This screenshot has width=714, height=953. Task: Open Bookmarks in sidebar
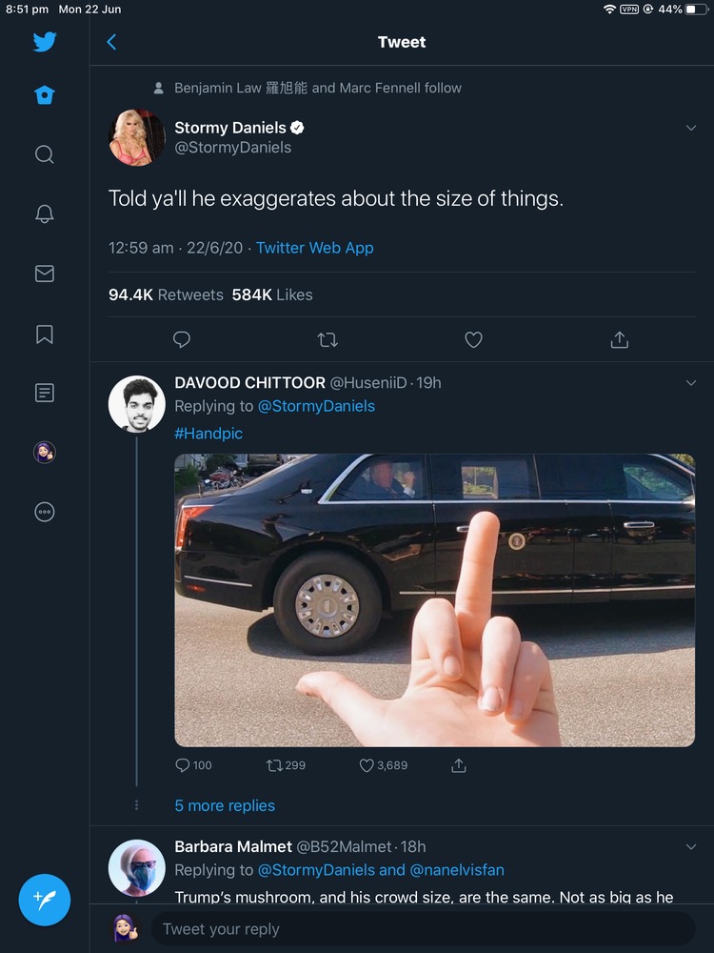[x=45, y=334]
